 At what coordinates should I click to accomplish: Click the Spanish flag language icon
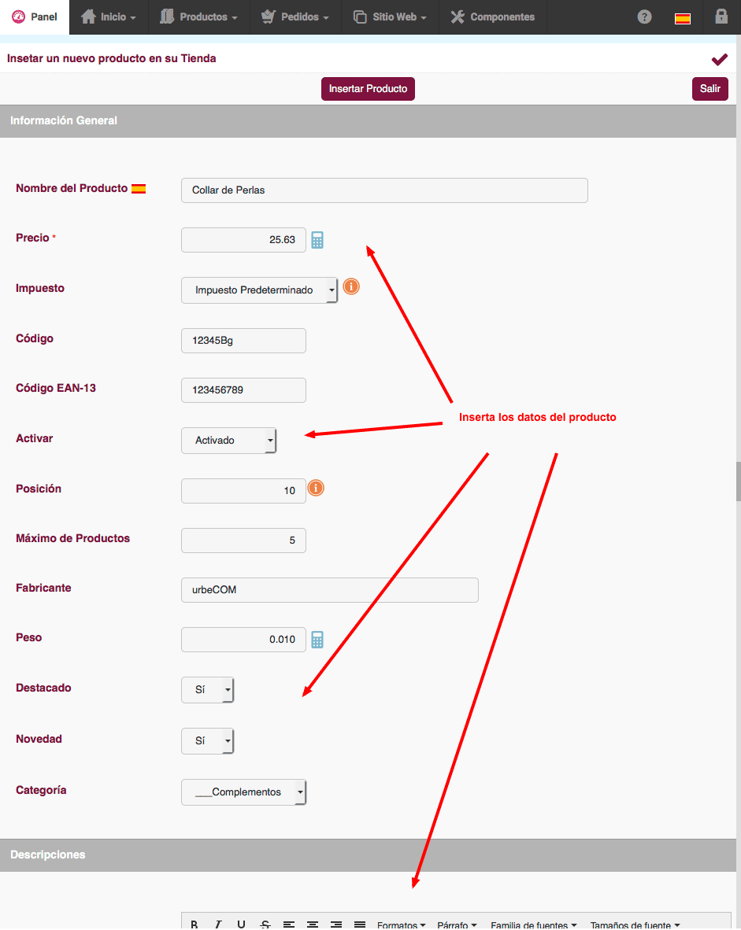(683, 17)
